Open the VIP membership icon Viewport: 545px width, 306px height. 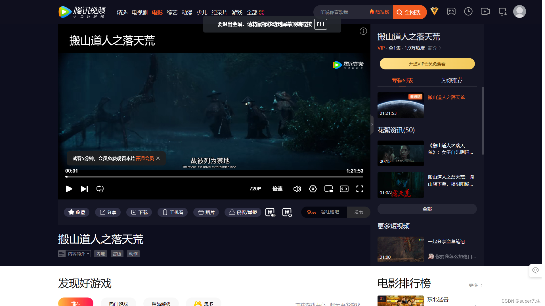pyautogui.click(x=434, y=12)
